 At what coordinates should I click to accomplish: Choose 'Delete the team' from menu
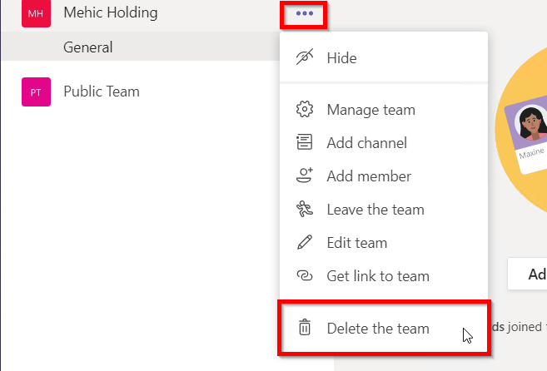(378, 328)
